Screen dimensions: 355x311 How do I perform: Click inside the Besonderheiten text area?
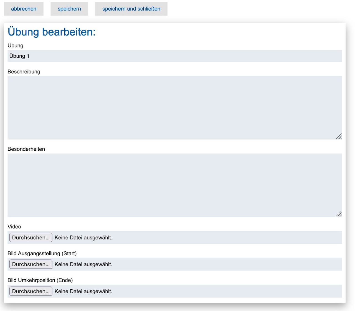[175, 185]
